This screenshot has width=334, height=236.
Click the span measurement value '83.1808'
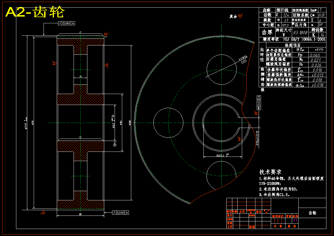click(300, 33)
